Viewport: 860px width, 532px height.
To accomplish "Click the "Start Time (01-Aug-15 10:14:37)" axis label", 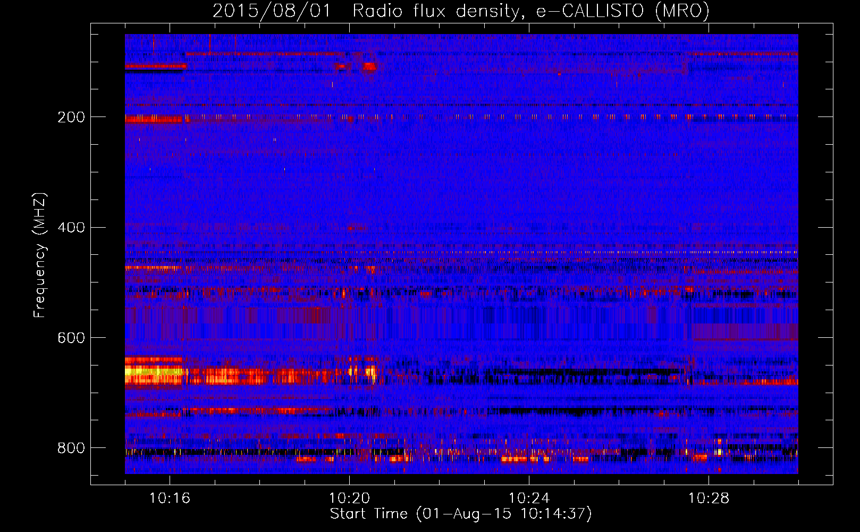I will point(461,514).
